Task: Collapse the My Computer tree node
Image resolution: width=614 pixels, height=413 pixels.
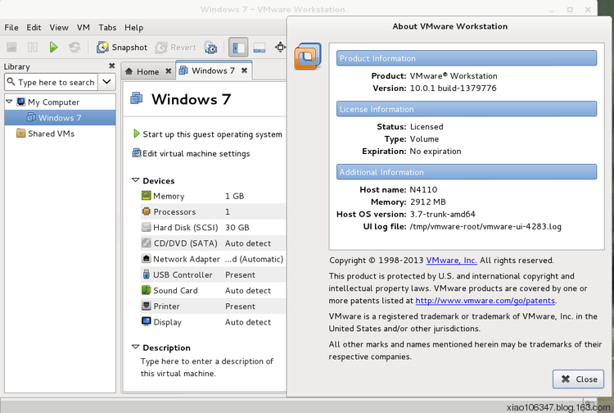Action: (9, 102)
